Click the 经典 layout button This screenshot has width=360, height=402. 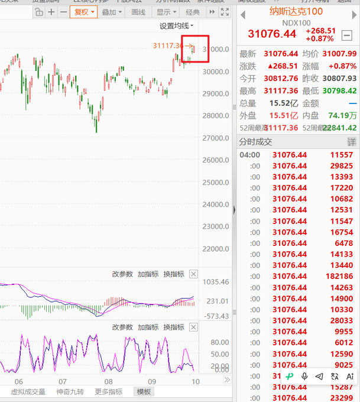193,12
